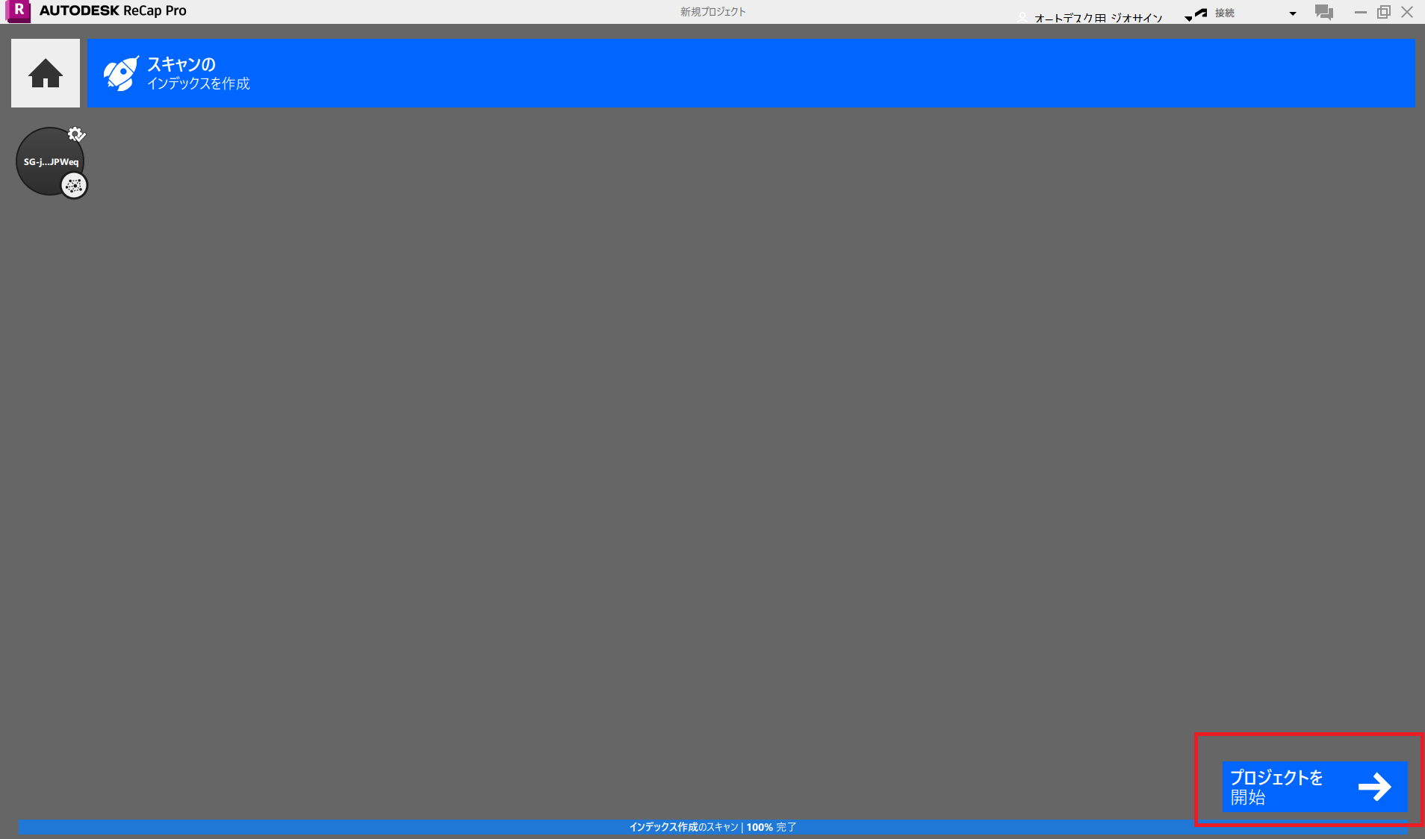
Task: Restore down the ReCap Pro window
Action: pyautogui.click(x=1383, y=12)
